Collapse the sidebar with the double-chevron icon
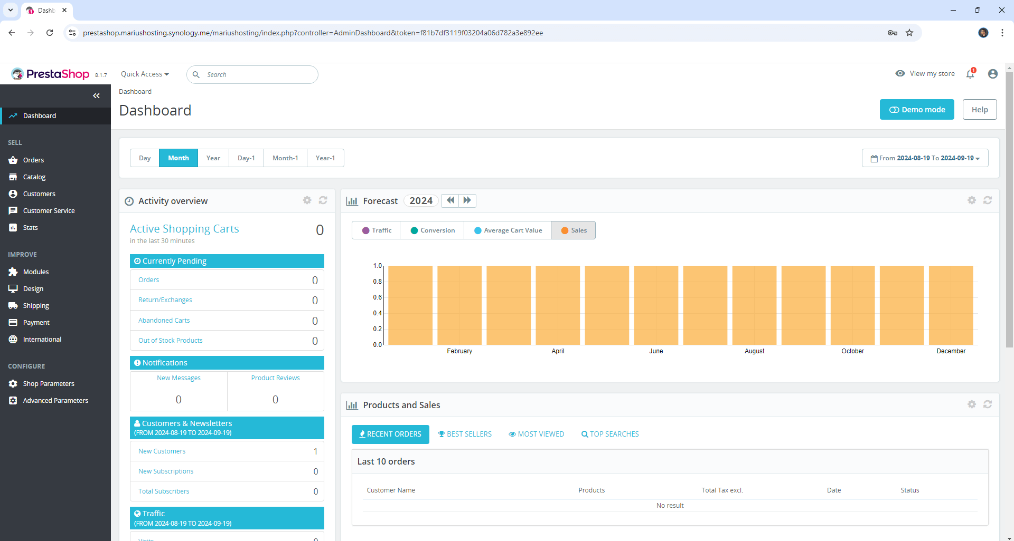 pos(96,95)
